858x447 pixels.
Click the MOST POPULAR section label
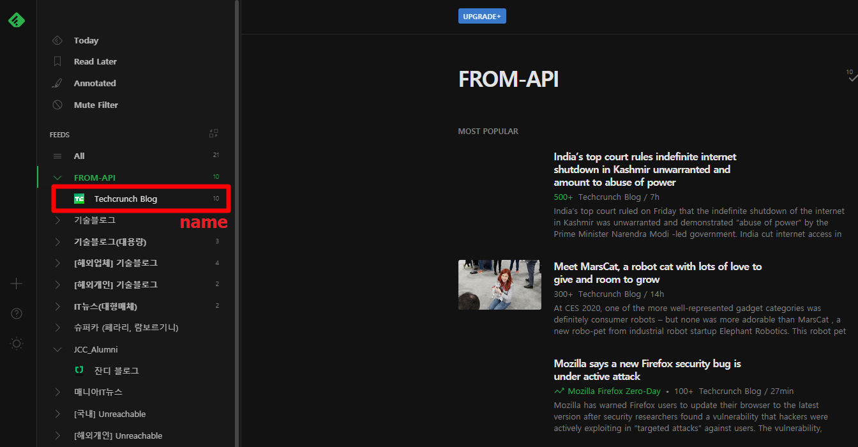point(488,131)
